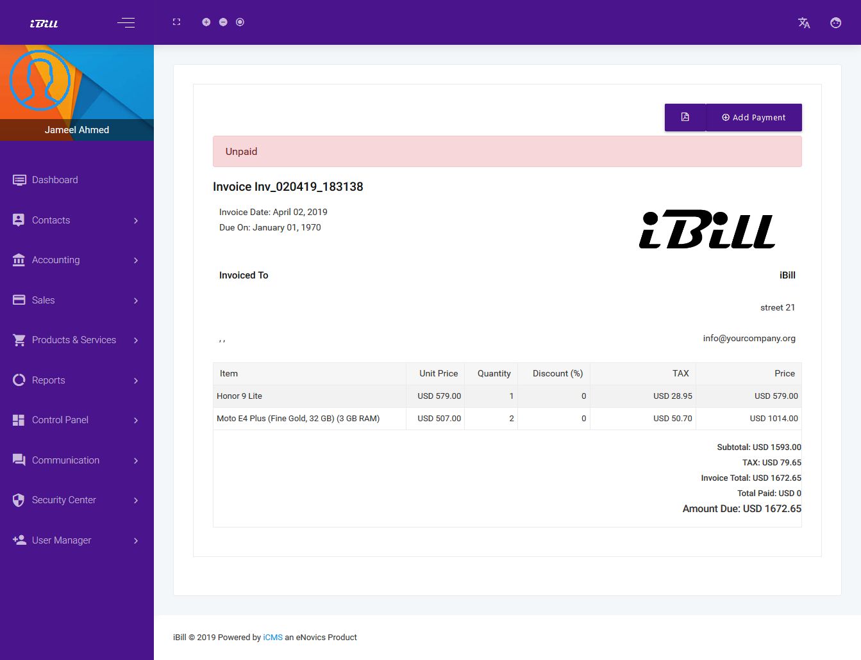Click the Products & Services cart icon
This screenshot has height=660, width=861.
coord(19,340)
